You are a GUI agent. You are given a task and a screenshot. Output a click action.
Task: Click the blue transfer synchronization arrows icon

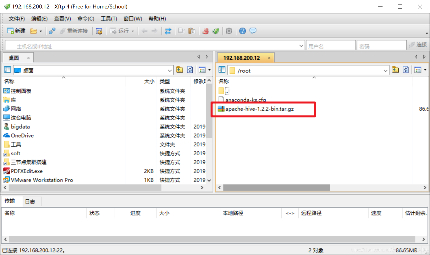coord(168,31)
